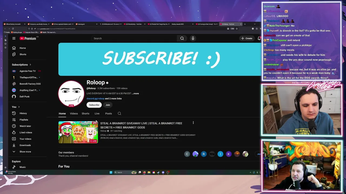
Task: Open Downloads page
Action: pyautogui.click(x=25, y=145)
